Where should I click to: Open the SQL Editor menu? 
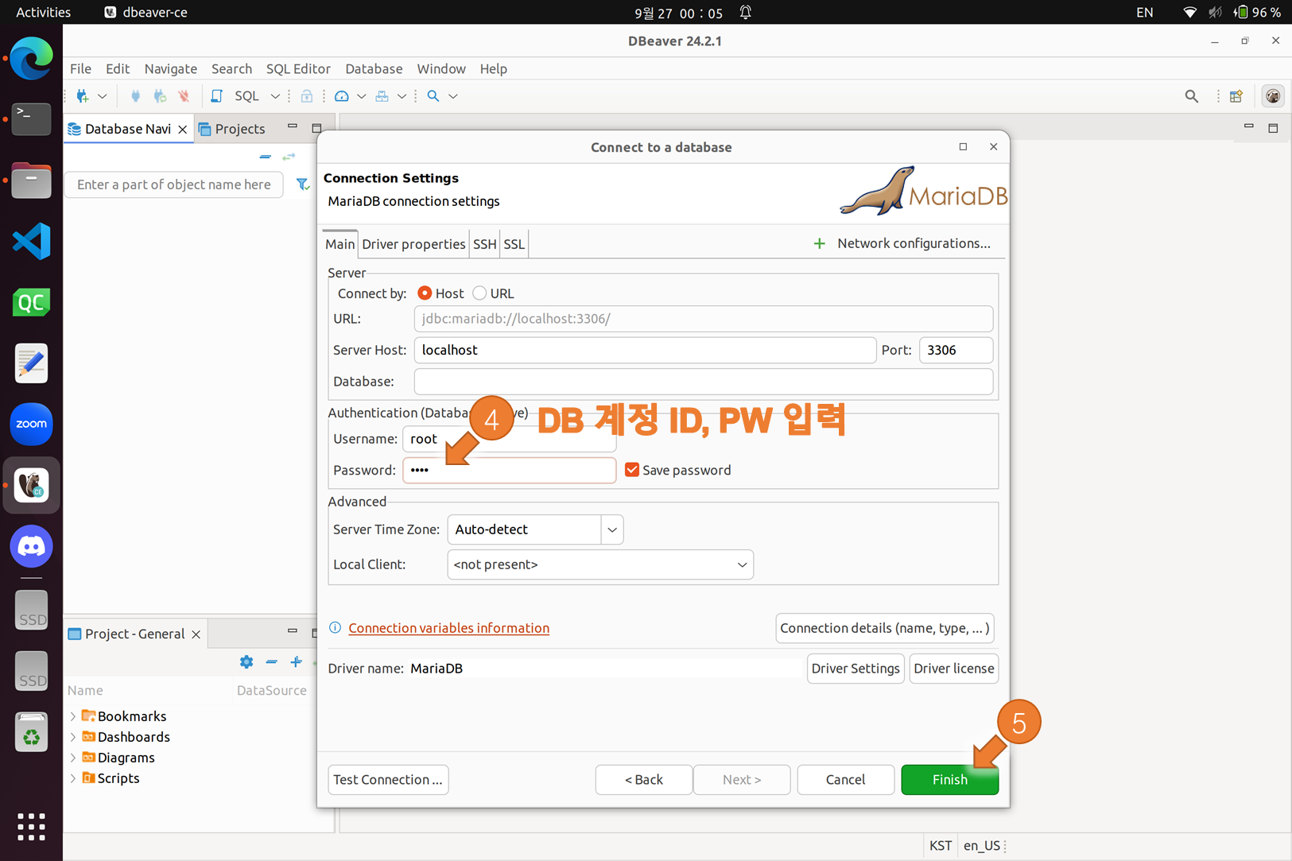point(298,68)
